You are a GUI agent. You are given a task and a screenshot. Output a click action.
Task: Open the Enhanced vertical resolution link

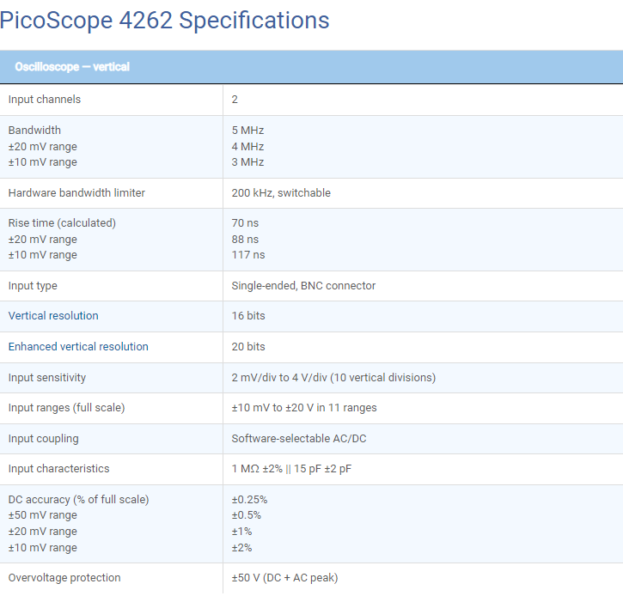[78, 347]
